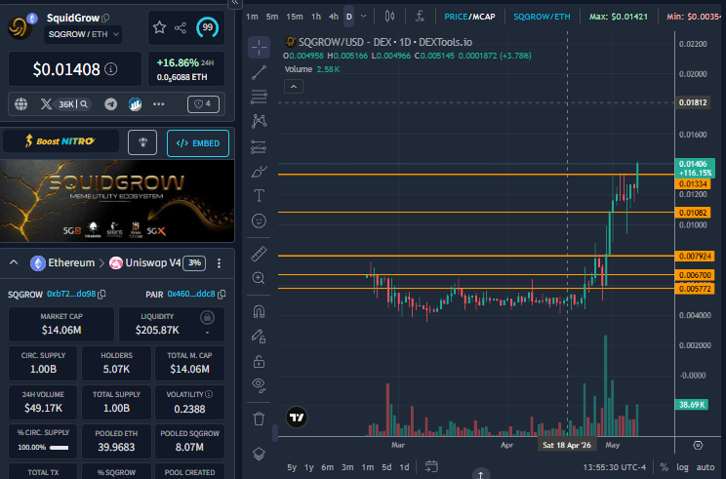Toggle log scale
The width and height of the screenshot is (726, 479).
(x=682, y=467)
